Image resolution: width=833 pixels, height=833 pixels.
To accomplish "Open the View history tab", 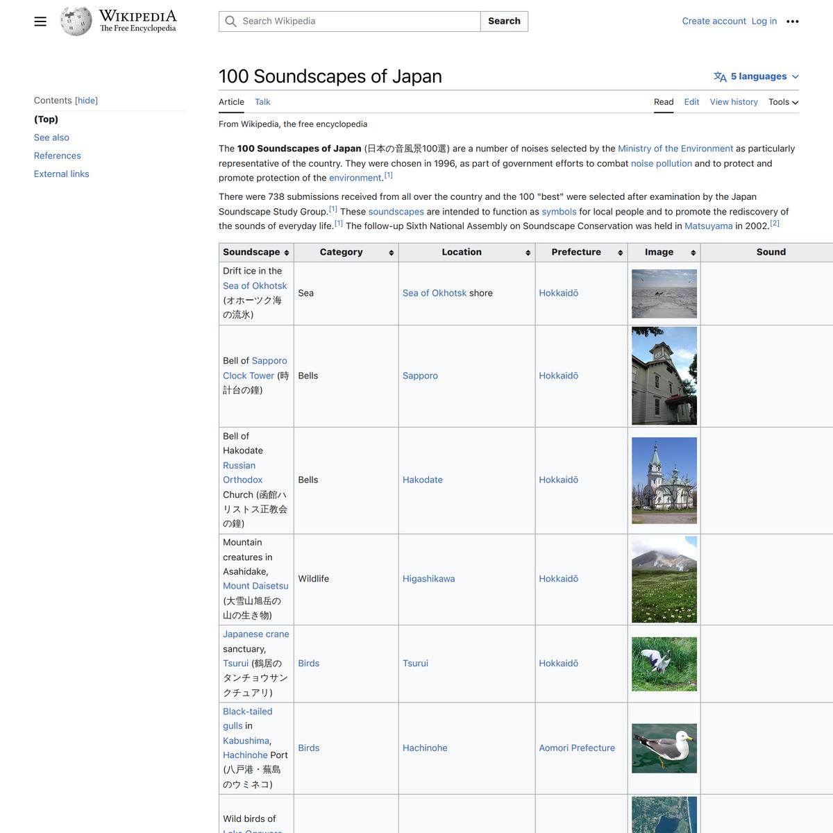I will coord(733,102).
